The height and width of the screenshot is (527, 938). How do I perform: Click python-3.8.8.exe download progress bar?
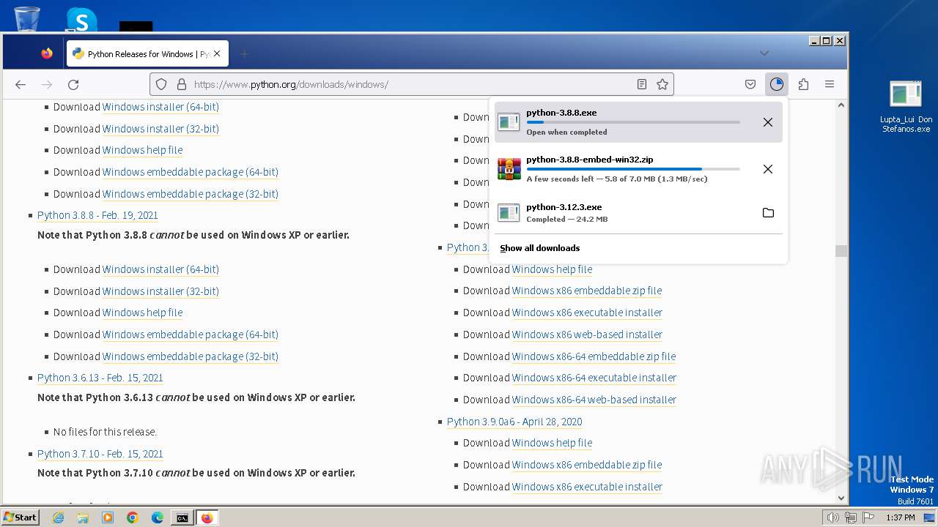[633, 122]
